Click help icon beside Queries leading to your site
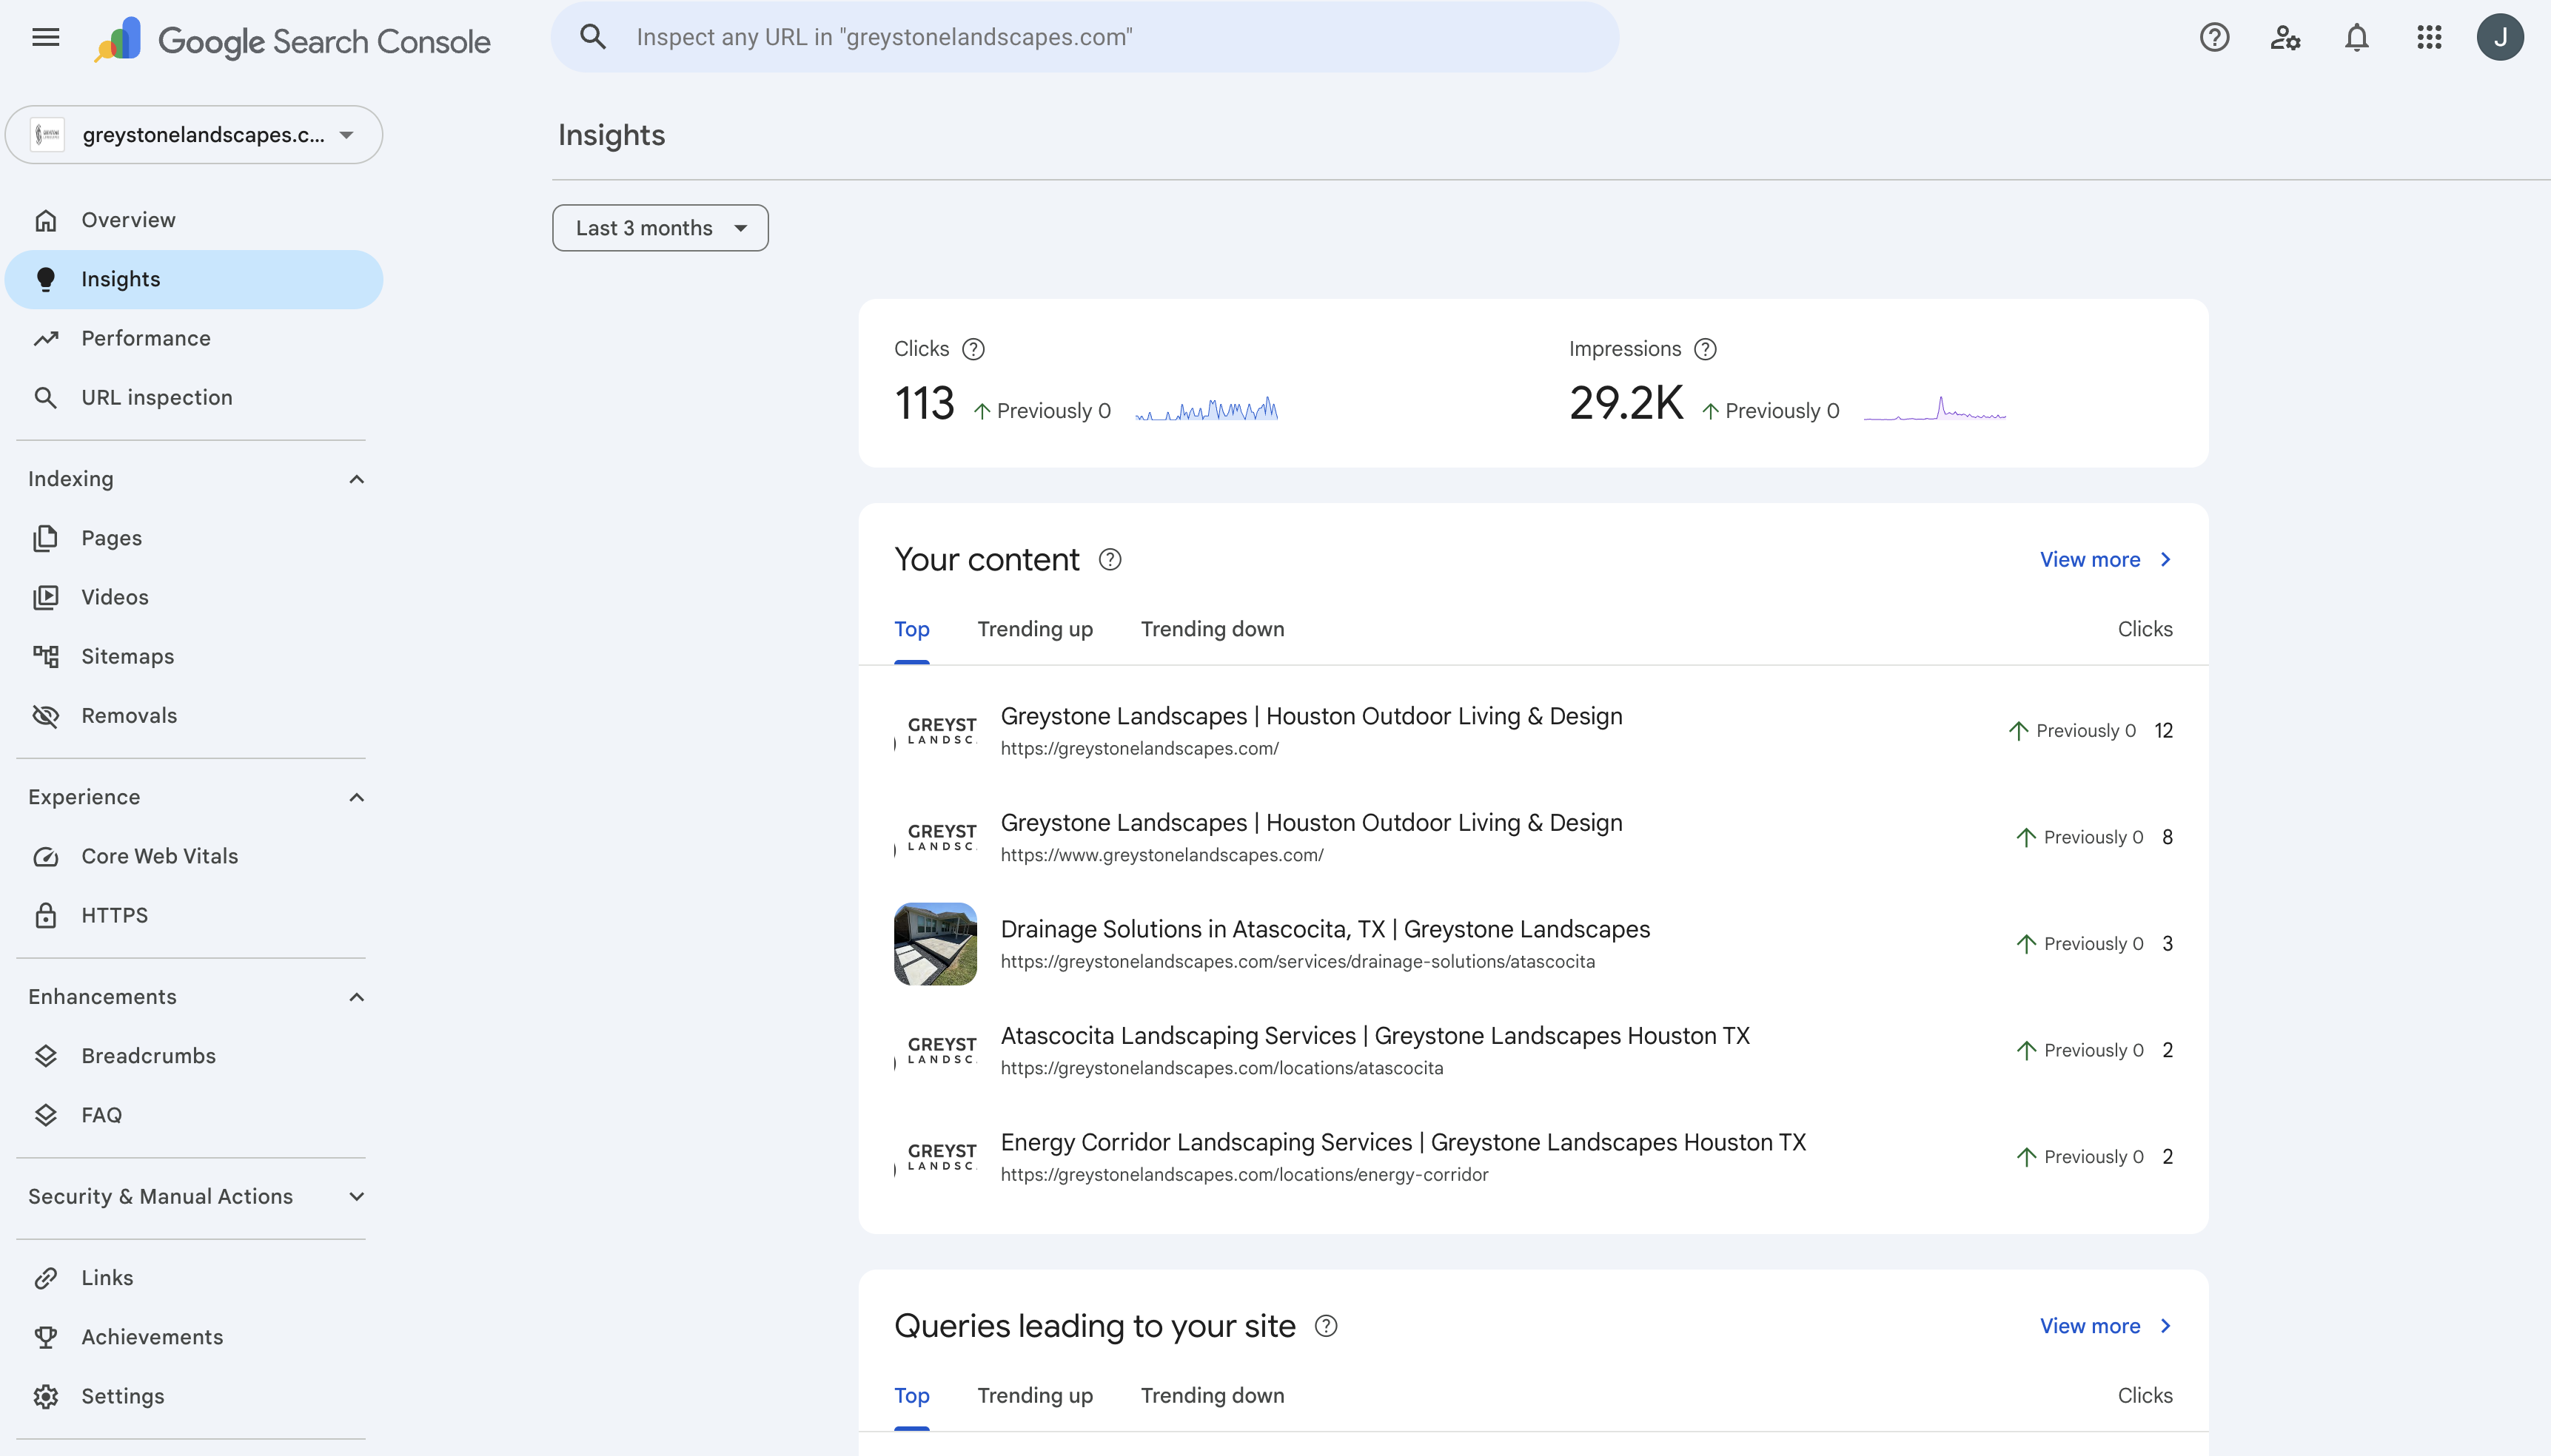This screenshot has width=2551, height=1456. pyautogui.click(x=1326, y=1326)
